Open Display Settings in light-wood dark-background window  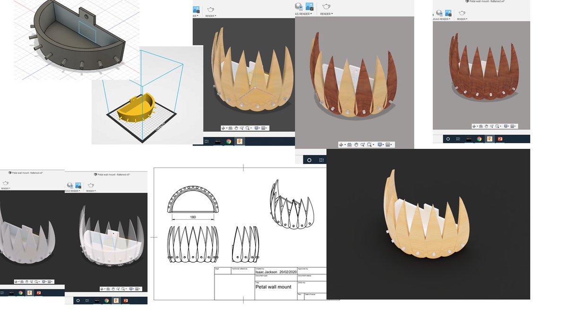click(256, 128)
